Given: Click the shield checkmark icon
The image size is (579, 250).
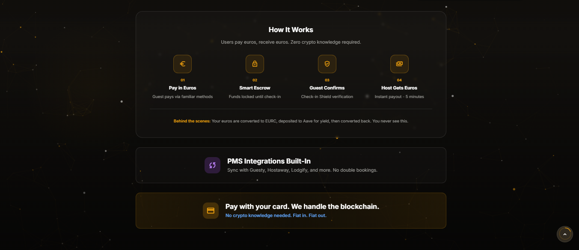Looking at the screenshot, I should 327,64.
